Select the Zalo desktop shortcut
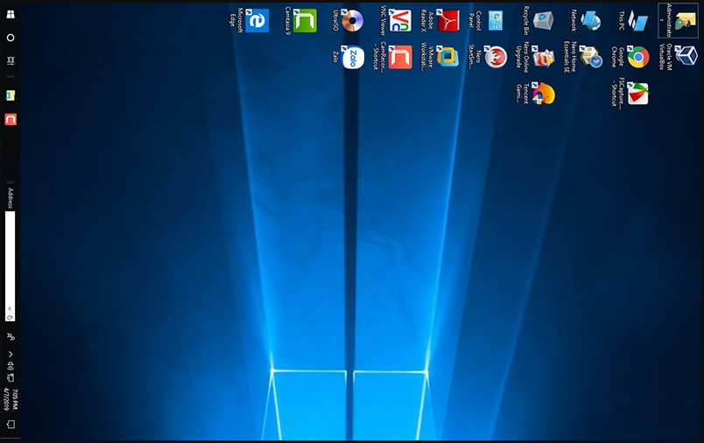The height and width of the screenshot is (443, 704). (351, 58)
